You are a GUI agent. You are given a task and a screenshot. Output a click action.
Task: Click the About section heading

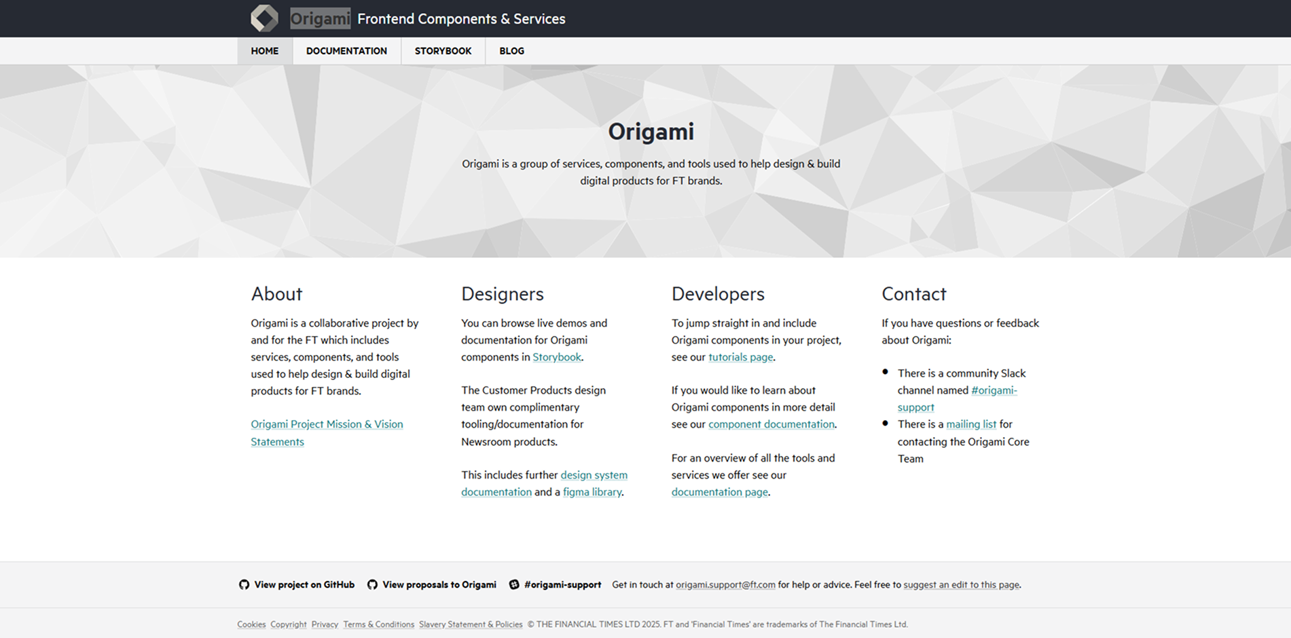pos(276,294)
